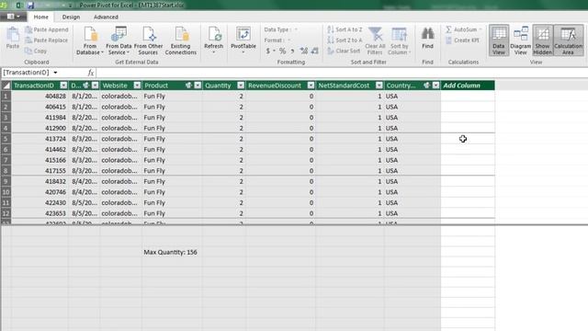Open the Design ribbon tab
The height and width of the screenshot is (331, 588).
[x=71, y=17]
